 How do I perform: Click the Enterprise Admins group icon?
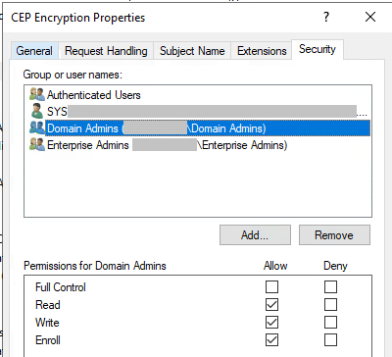pos(37,144)
